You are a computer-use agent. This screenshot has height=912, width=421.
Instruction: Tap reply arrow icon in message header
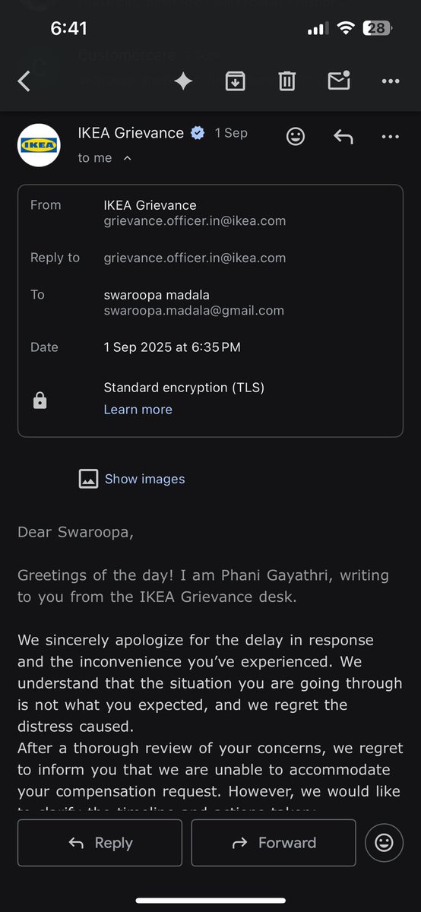(x=343, y=137)
